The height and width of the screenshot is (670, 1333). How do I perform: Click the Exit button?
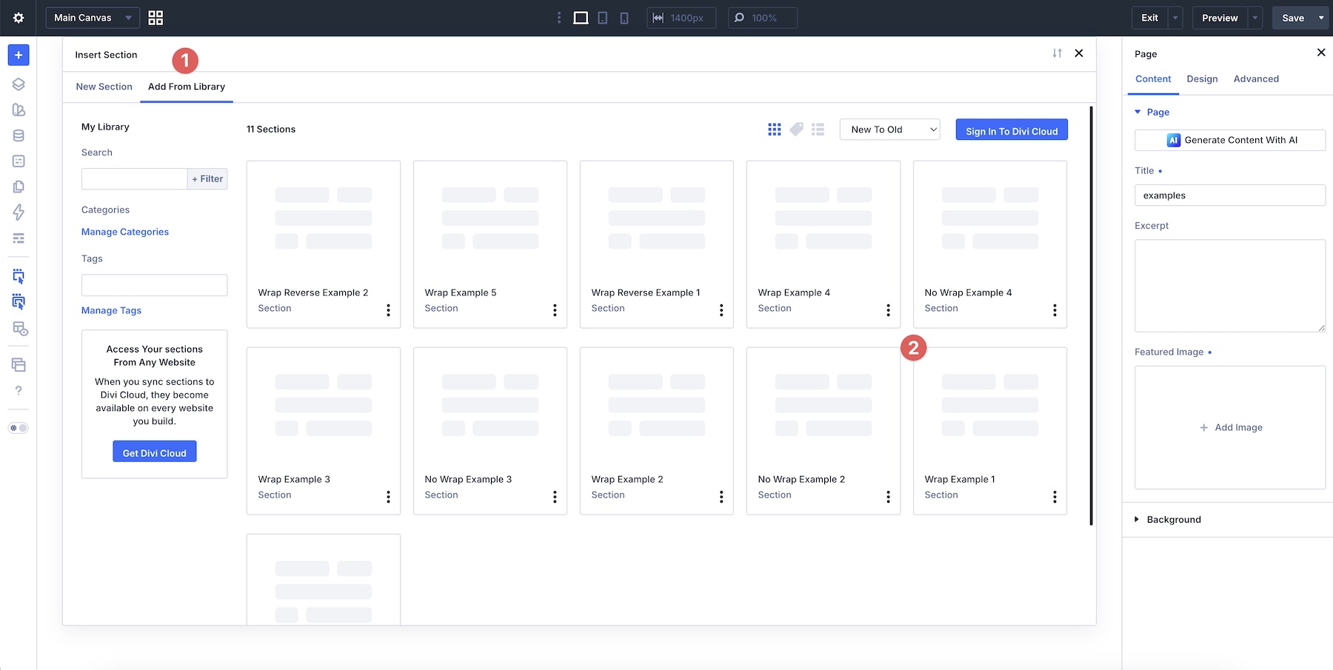coord(1149,18)
